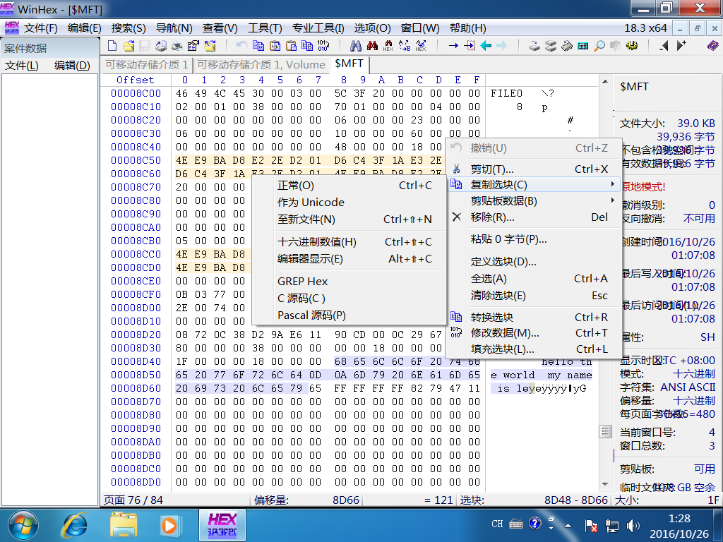Select the $MFT tab
The width and height of the screenshot is (723, 542).
349,64
